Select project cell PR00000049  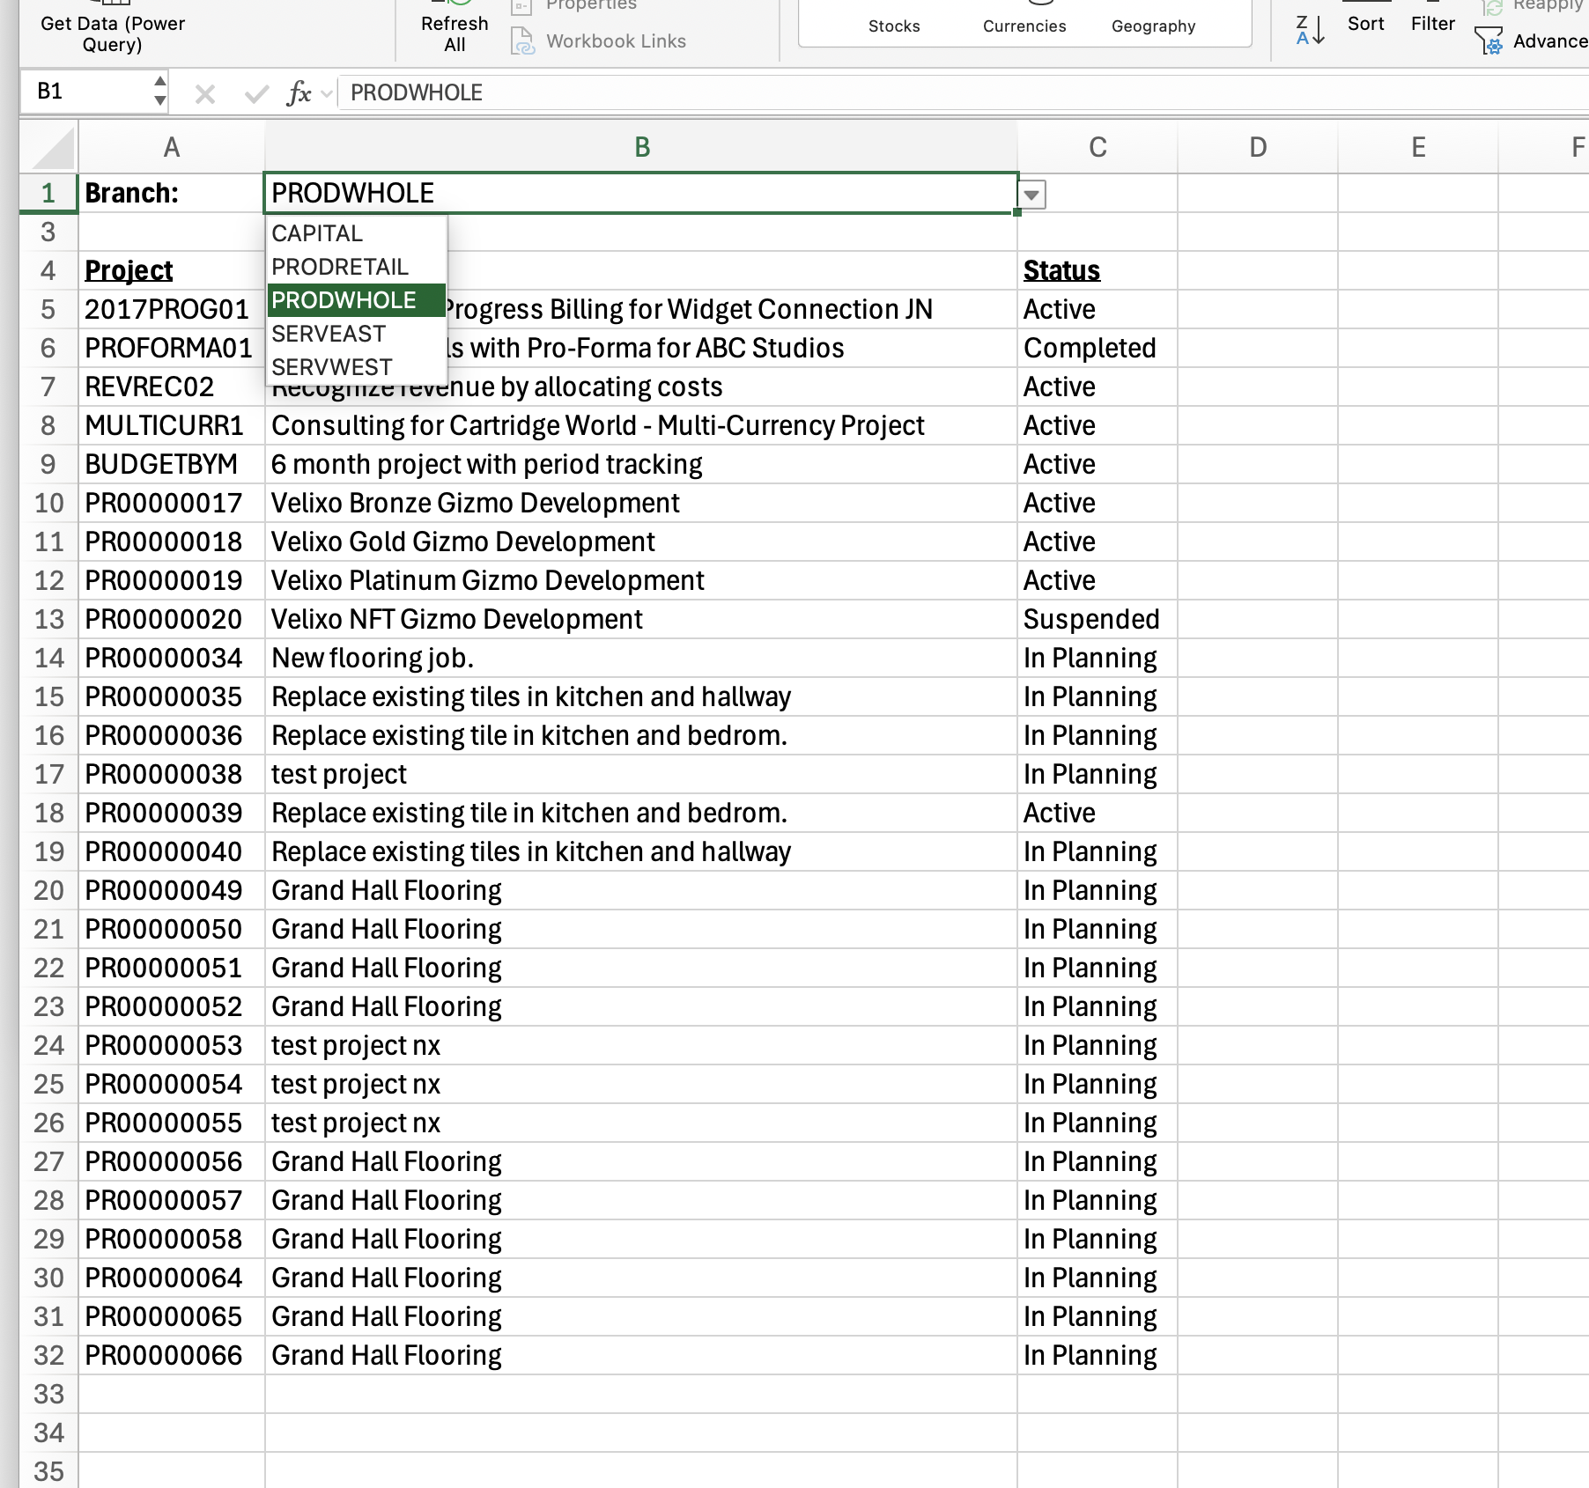tap(172, 890)
